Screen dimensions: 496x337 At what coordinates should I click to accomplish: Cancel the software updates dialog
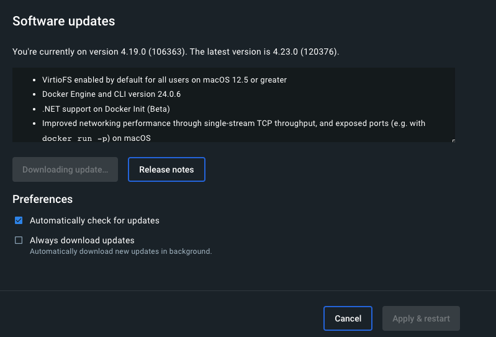[x=348, y=318]
